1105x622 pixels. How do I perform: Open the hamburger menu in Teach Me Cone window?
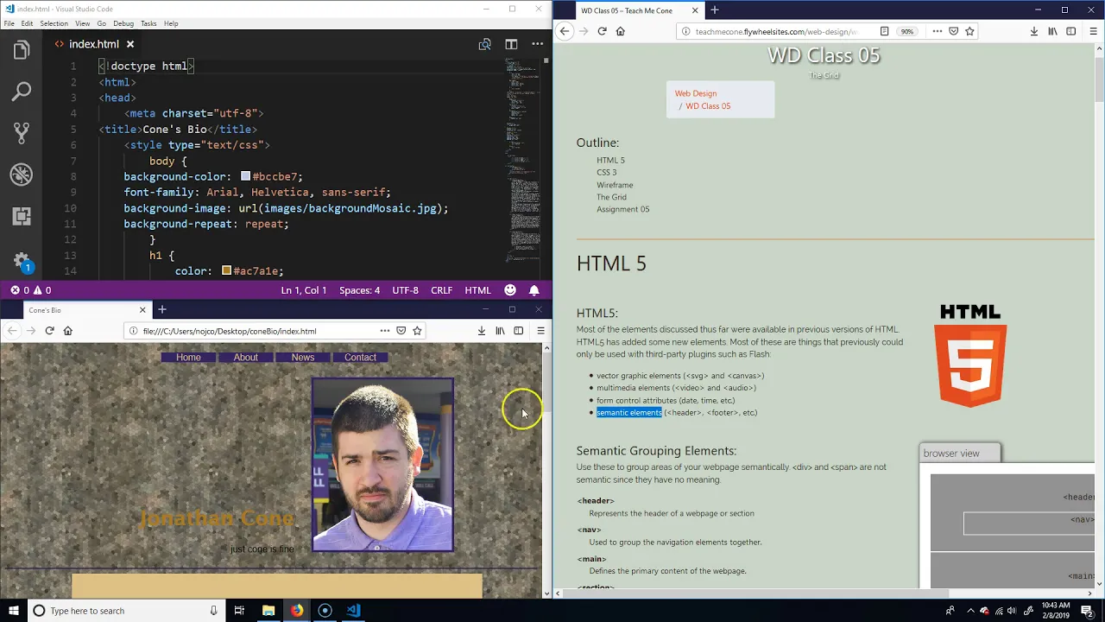[1094, 31]
